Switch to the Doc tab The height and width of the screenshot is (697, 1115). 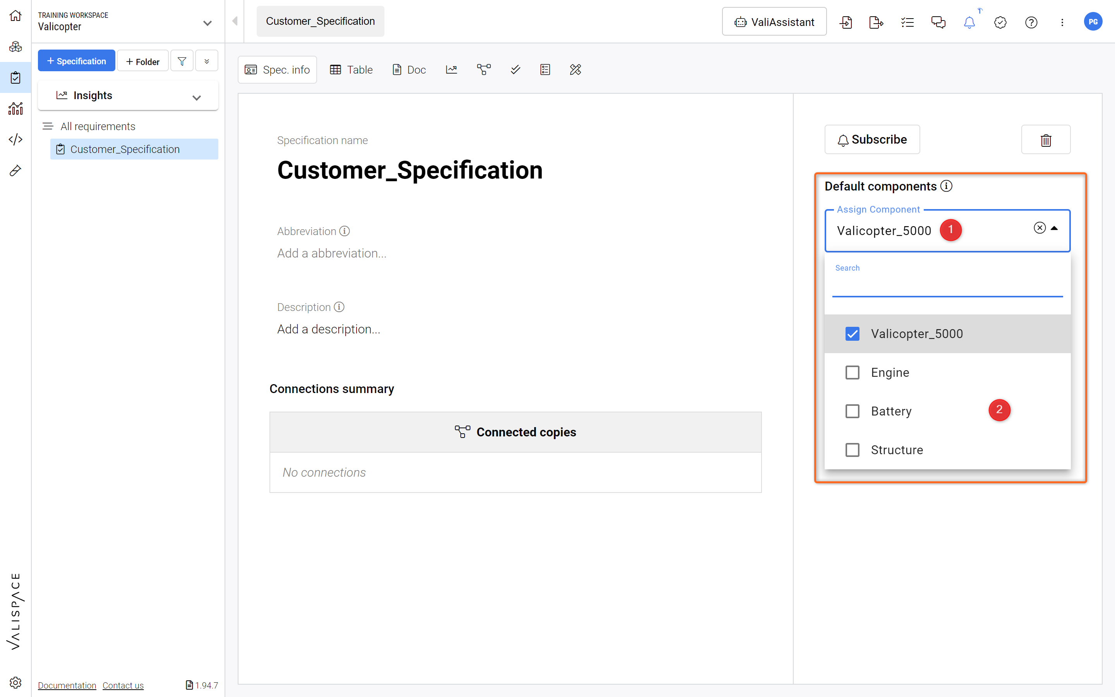pyautogui.click(x=409, y=70)
